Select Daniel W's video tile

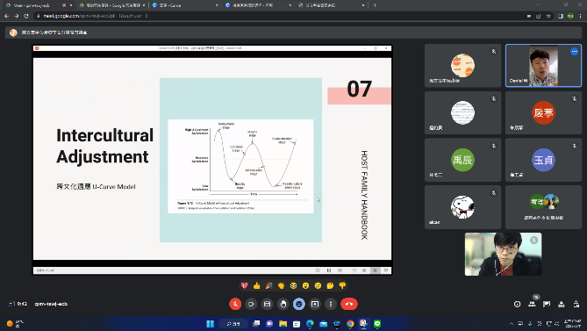coord(543,66)
